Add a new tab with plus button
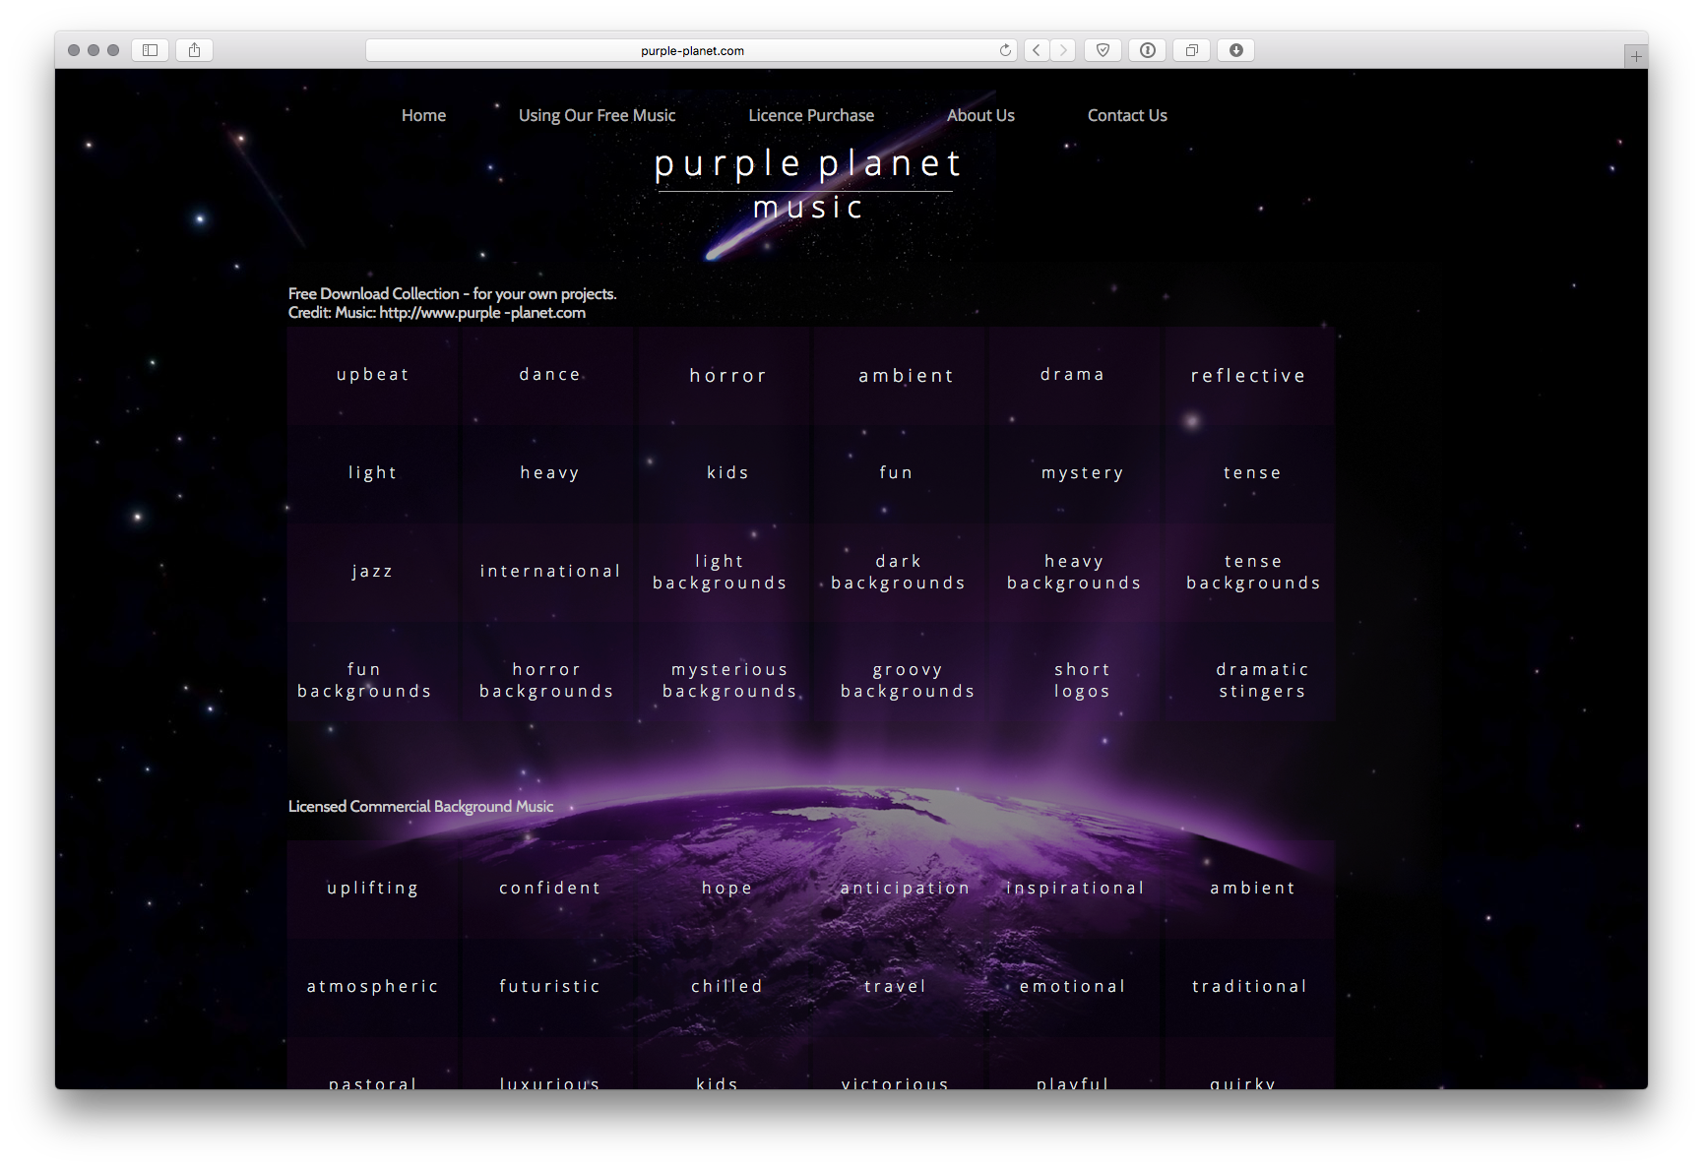Image resolution: width=1703 pixels, height=1168 pixels. click(1635, 57)
